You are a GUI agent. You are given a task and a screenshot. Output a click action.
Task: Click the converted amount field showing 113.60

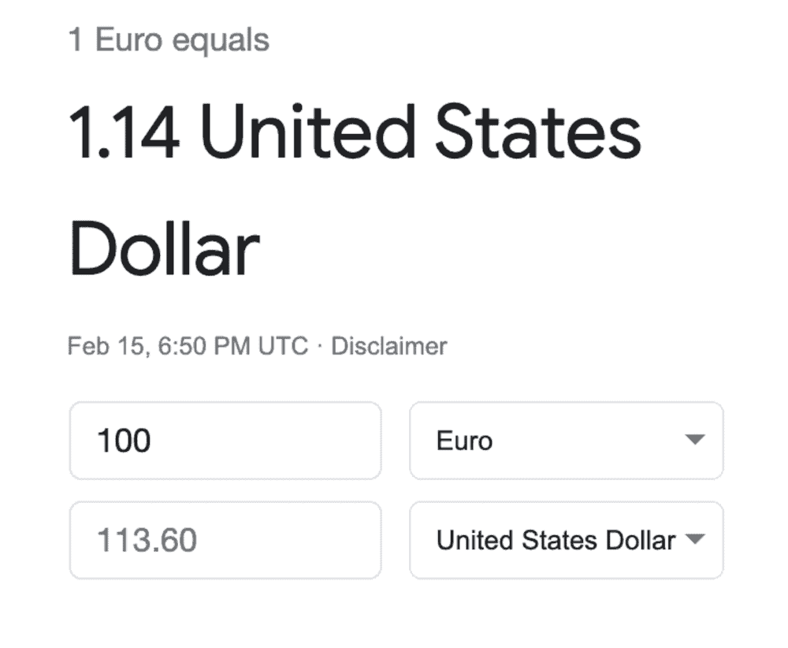coord(225,540)
